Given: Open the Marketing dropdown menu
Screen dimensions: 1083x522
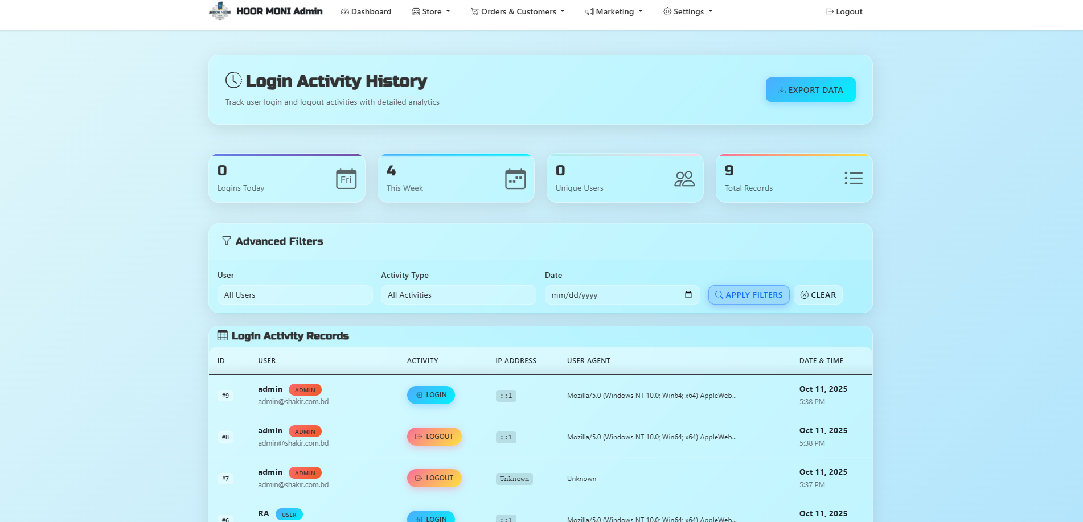Looking at the screenshot, I should [614, 11].
